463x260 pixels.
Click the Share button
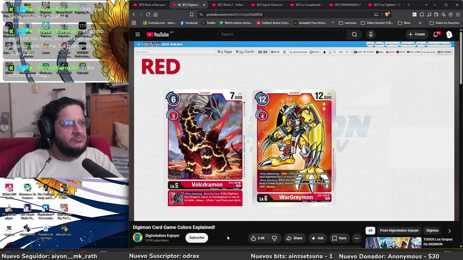pyautogui.click(x=294, y=238)
